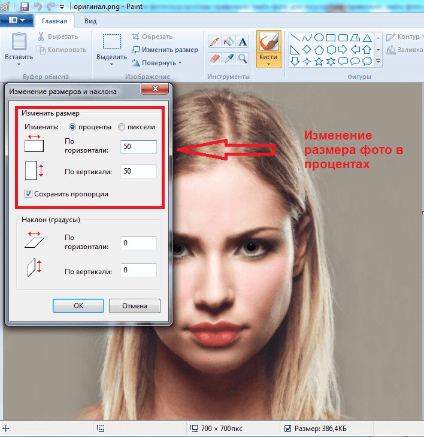Click the skew По вертикали field
This screenshot has height=437, width=424.
tap(138, 270)
